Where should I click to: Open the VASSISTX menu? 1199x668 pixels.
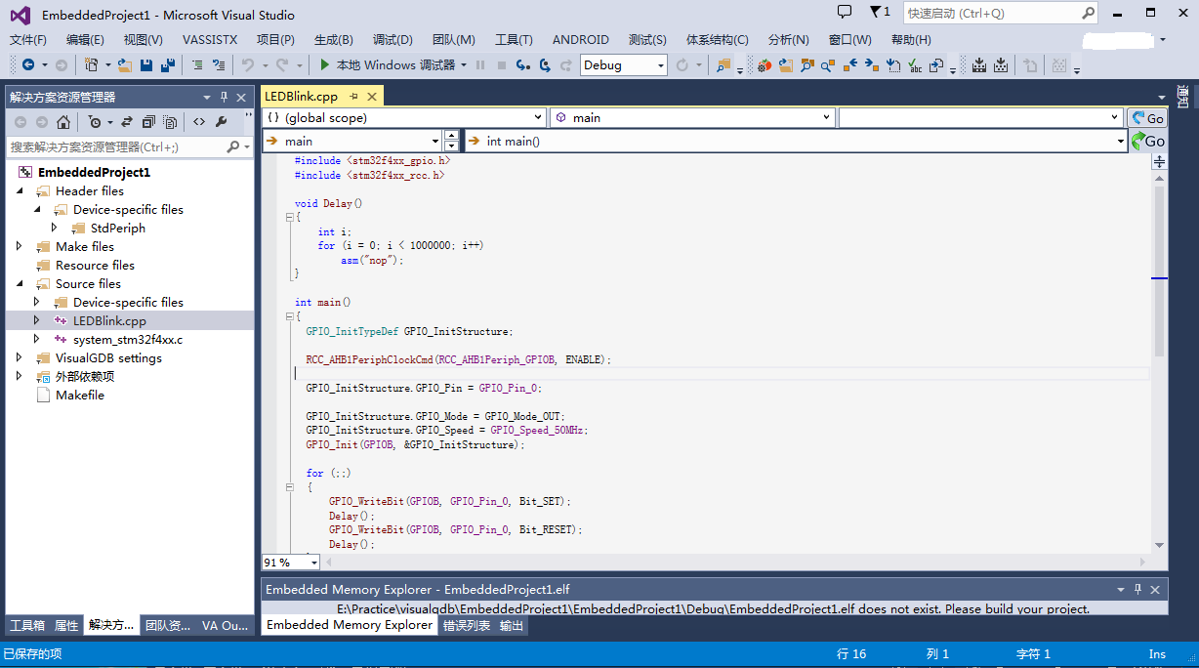pyautogui.click(x=207, y=40)
